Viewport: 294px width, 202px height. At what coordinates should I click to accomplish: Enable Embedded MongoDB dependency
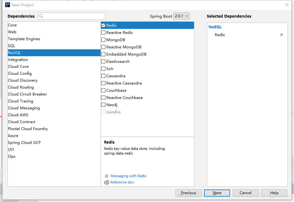(x=103, y=54)
